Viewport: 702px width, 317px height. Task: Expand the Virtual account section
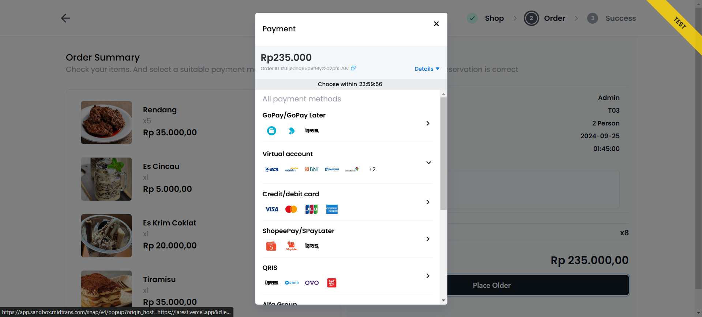(428, 163)
